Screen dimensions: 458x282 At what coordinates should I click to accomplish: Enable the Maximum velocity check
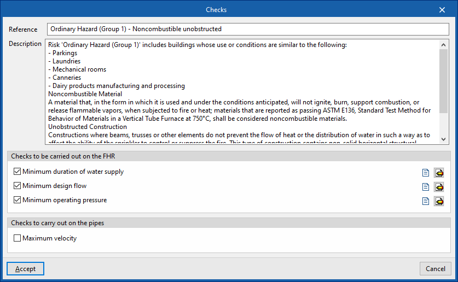pos(17,238)
